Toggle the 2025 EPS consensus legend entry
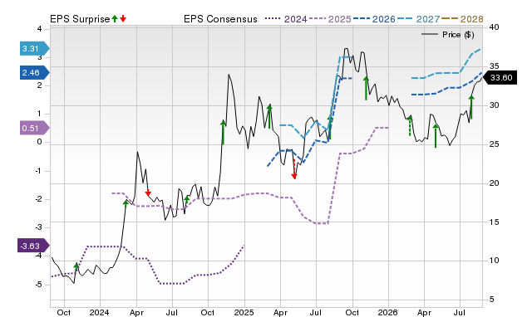Screen dimensions: 532x317 330,19
